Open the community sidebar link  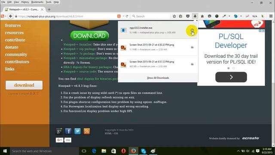(16, 55)
